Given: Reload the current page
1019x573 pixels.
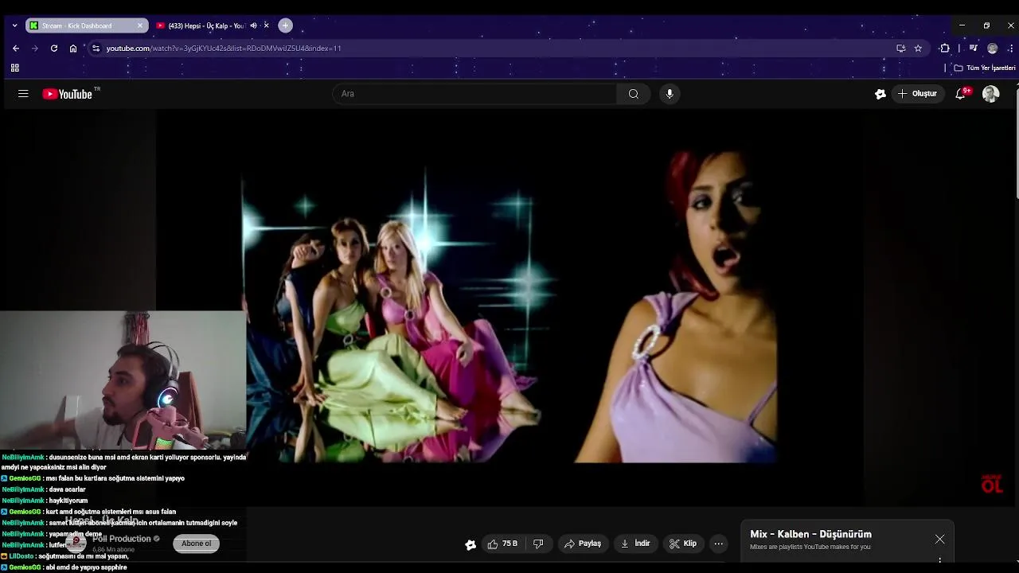Looking at the screenshot, I should (54, 48).
